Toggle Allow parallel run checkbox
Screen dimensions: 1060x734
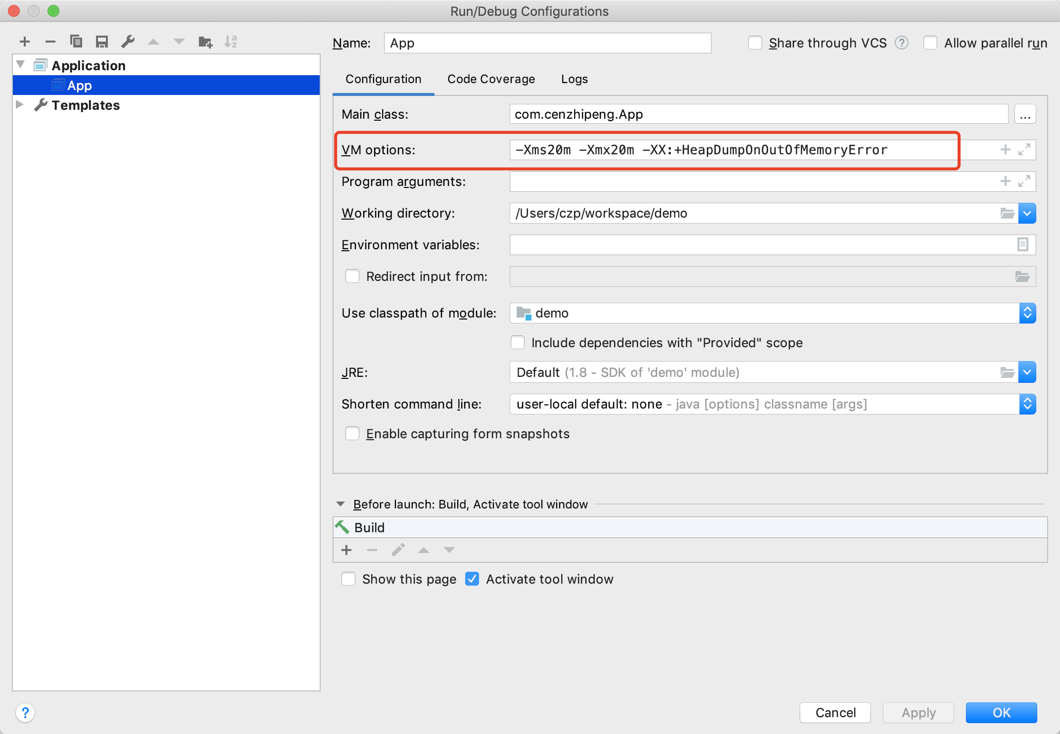click(x=930, y=43)
